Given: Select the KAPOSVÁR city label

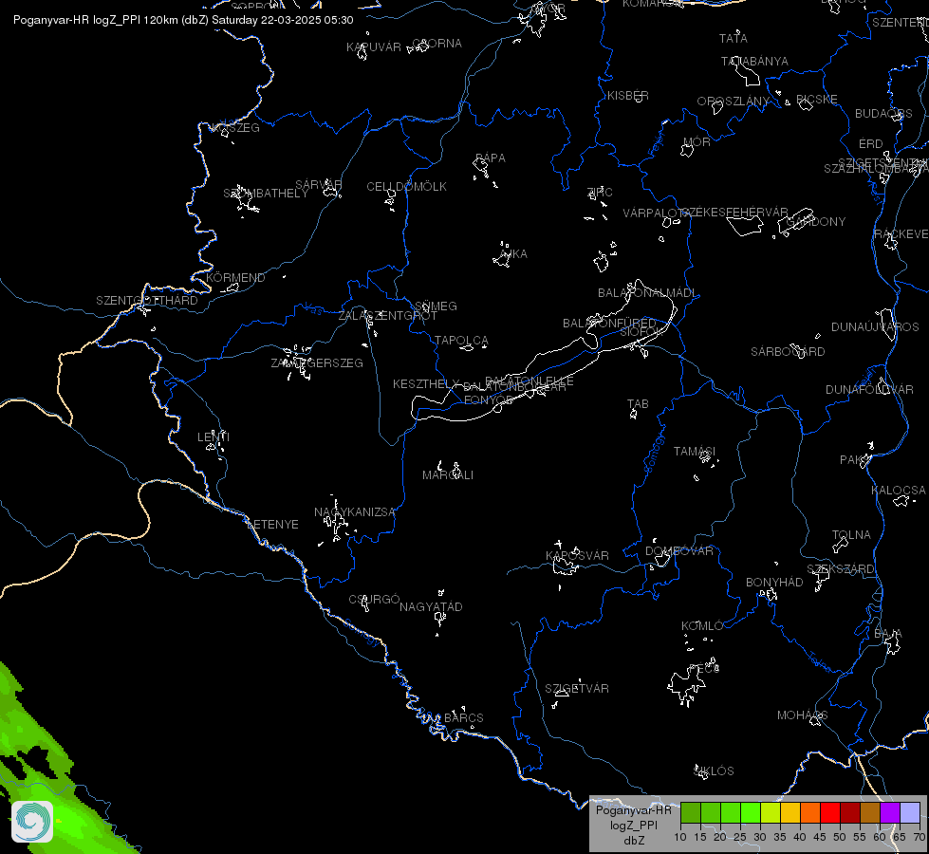Looking at the screenshot, I should click(577, 556).
